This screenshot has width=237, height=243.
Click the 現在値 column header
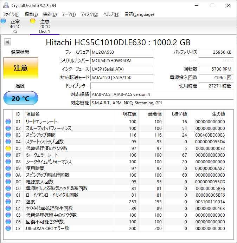click(126, 114)
